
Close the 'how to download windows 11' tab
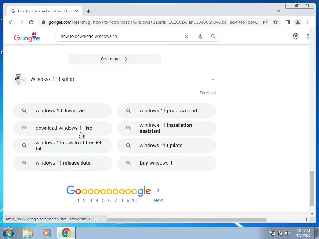click(77, 11)
